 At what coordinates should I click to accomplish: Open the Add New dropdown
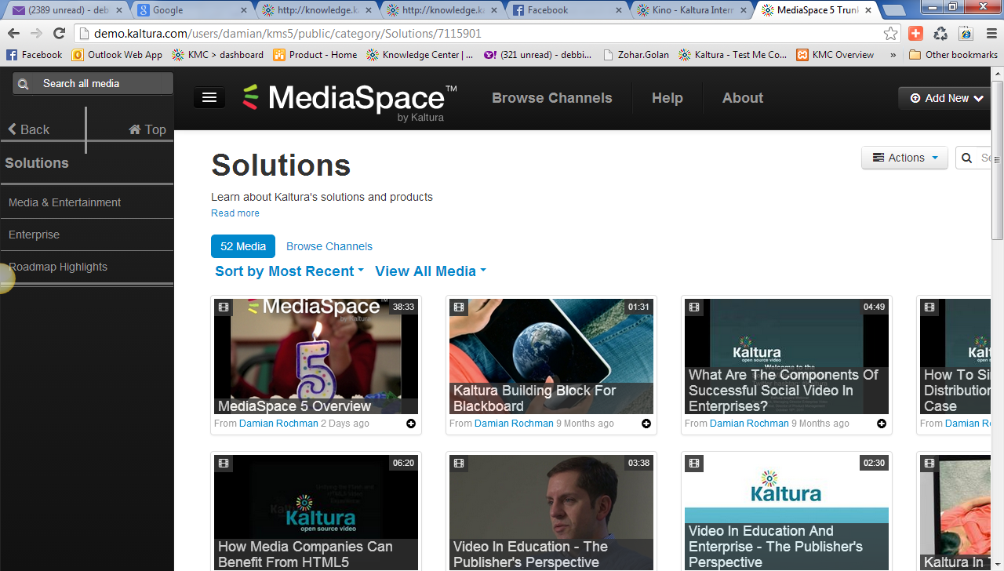pos(946,98)
